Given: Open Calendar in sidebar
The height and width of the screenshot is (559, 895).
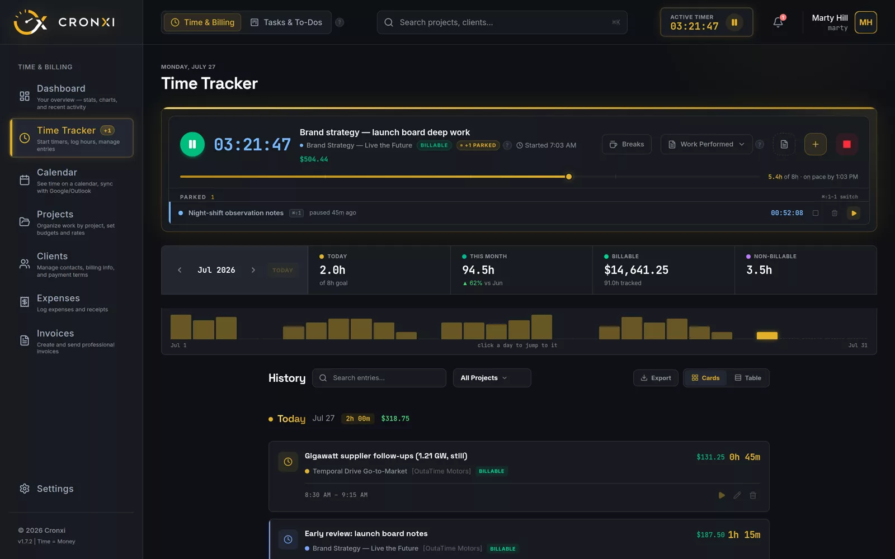Looking at the screenshot, I should tap(72, 180).
